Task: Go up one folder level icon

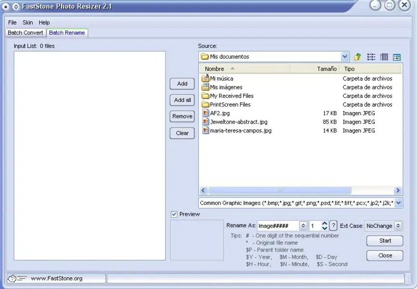Action: point(357,57)
